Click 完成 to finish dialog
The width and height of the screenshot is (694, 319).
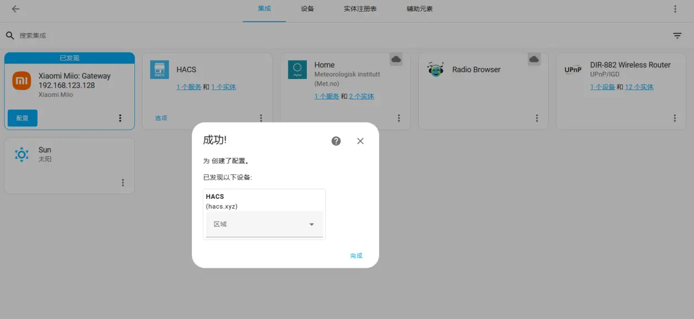tap(356, 256)
